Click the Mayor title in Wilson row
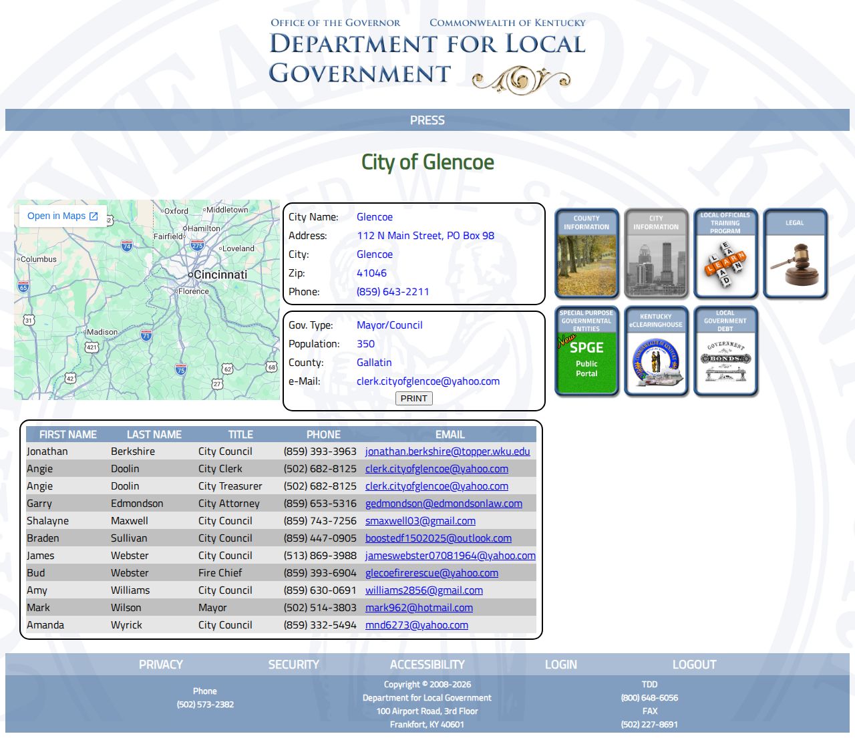This screenshot has width=855, height=738. pyautogui.click(x=212, y=608)
